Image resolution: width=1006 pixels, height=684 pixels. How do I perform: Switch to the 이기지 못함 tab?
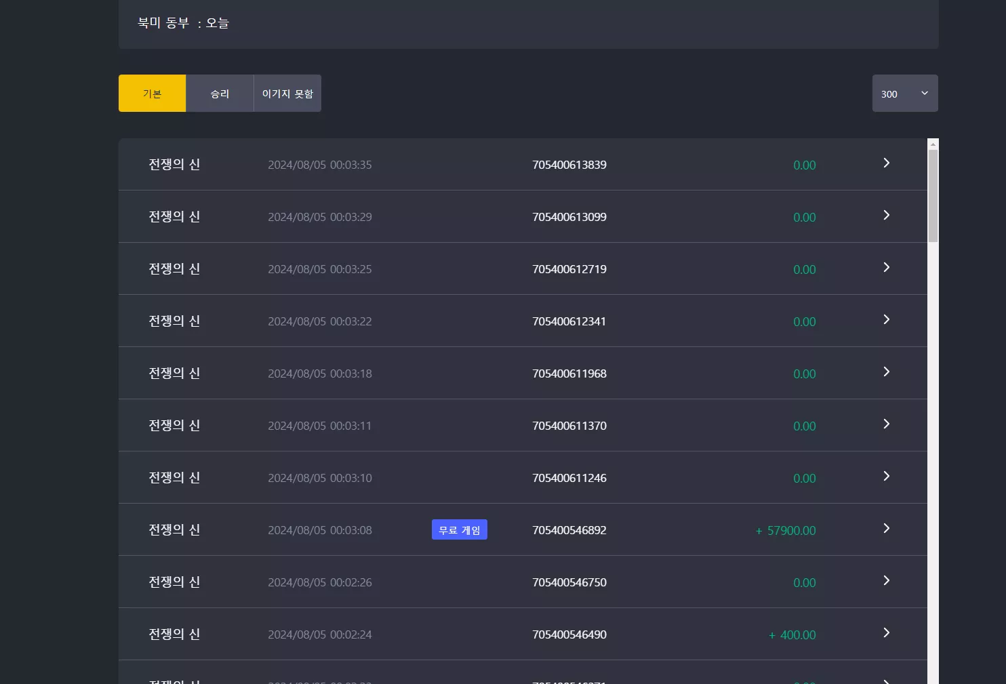coord(287,94)
